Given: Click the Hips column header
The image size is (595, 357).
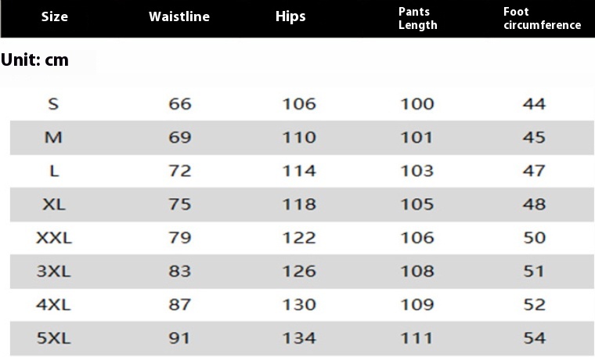Looking at the screenshot, I should 290,16.
